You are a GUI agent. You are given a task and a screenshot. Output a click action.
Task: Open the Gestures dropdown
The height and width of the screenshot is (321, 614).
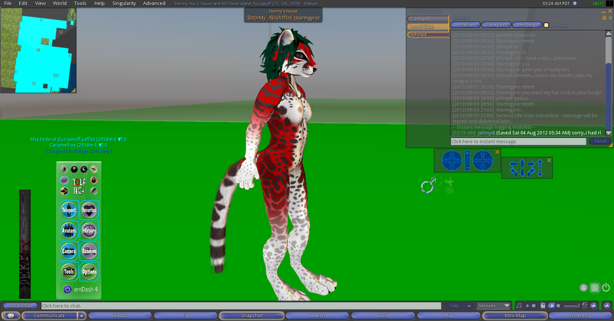[494, 306]
